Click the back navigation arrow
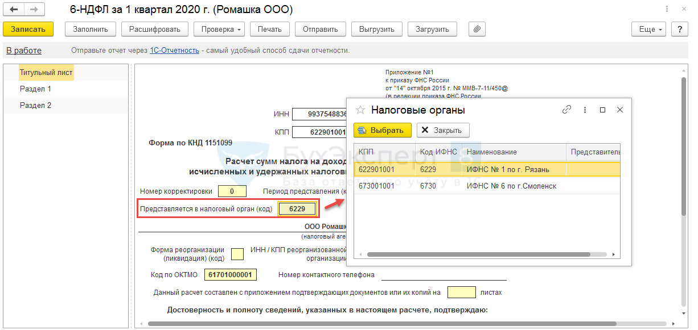 [x=14, y=10]
